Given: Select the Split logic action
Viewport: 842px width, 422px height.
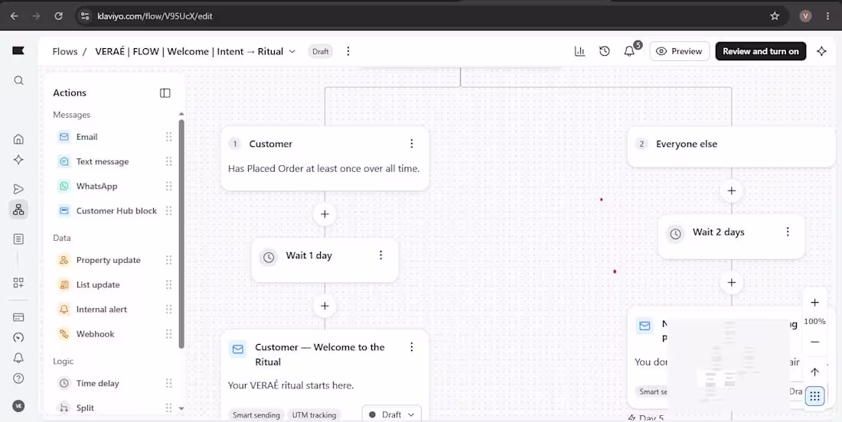Looking at the screenshot, I should click(x=114, y=407).
